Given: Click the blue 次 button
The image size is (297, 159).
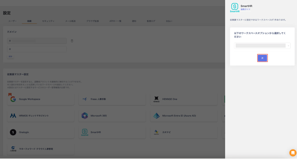Looking at the screenshot, I should pyautogui.click(x=262, y=58).
